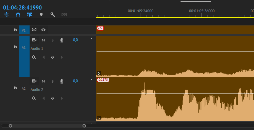Viewport: 254px width, 130px height.
Task: Enable voice-over record on Audio 2
Action: pyautogui.click(x=62, y=81)
